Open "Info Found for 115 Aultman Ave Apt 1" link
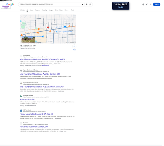164x146 pixels. tap(42, 87)
